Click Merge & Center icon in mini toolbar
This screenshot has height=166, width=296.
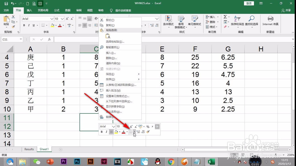point(157,127)
